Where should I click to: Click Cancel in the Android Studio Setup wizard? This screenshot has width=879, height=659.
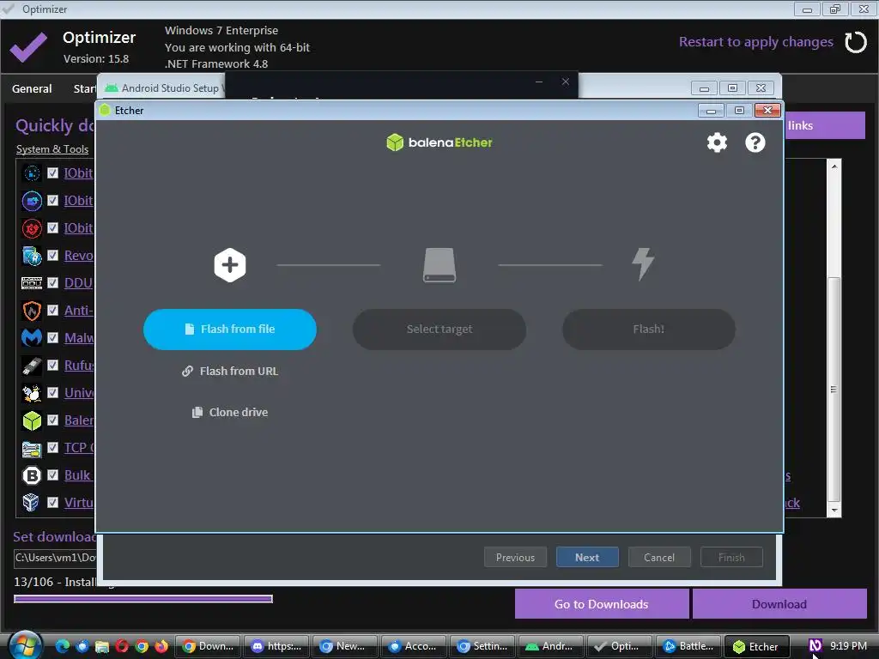coord(659,557)
